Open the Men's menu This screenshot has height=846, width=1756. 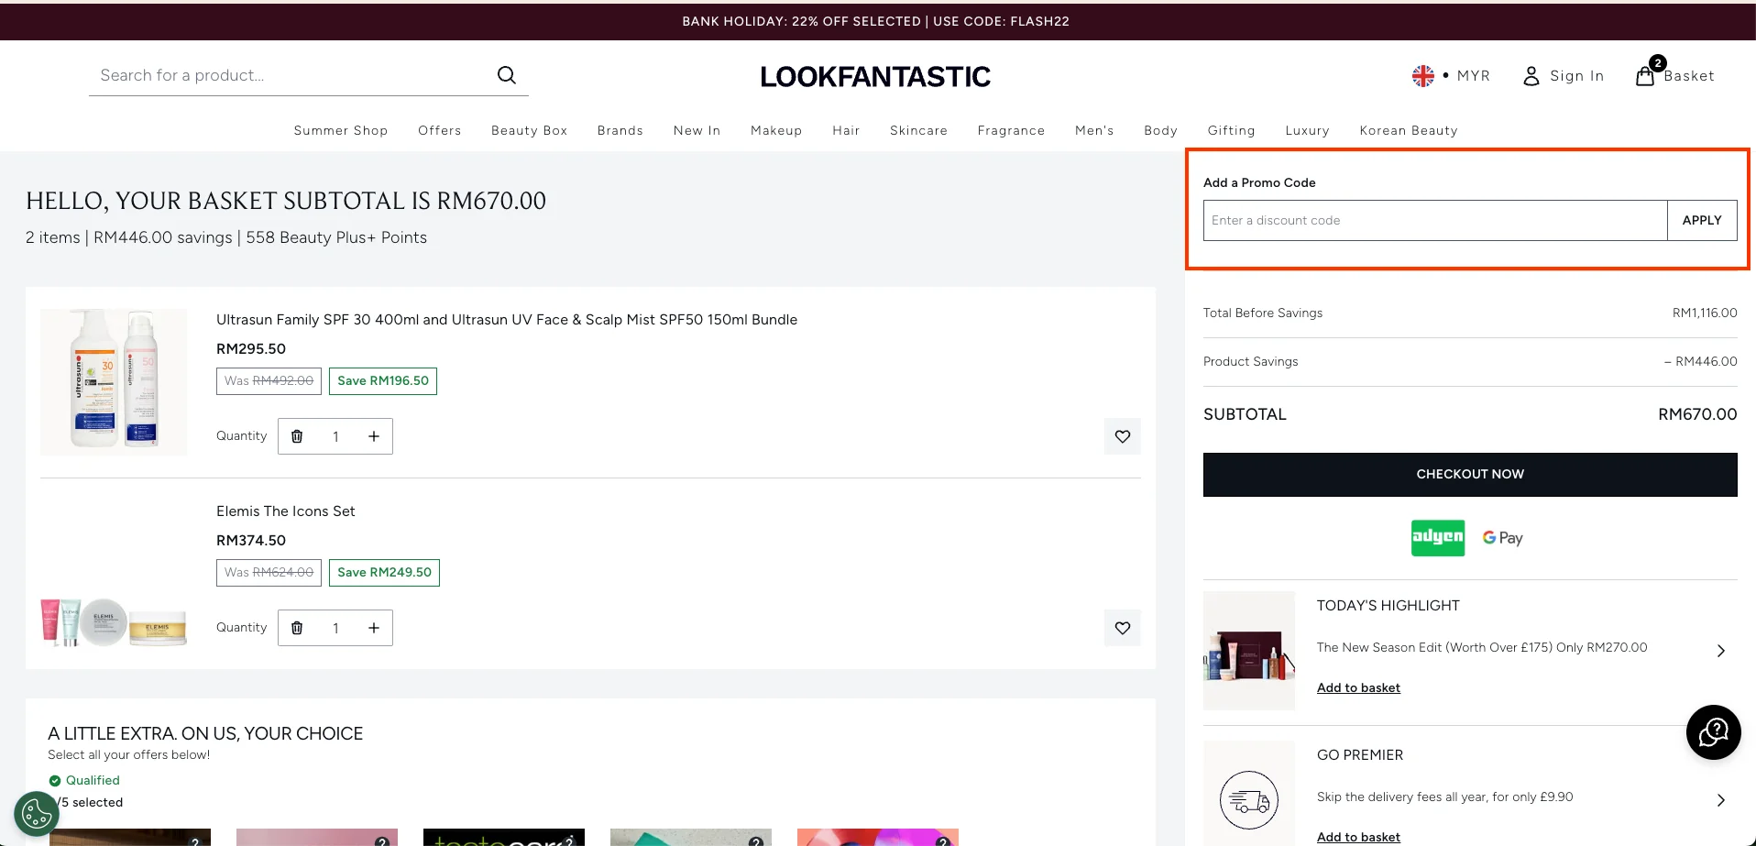pyautogui.click(x=1094, y=130)
